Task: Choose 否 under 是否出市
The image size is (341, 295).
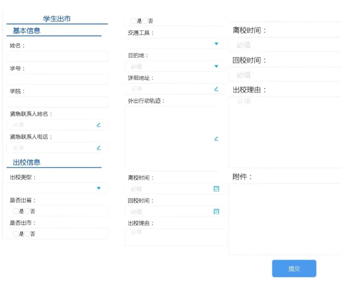Action: pos(27,234)
